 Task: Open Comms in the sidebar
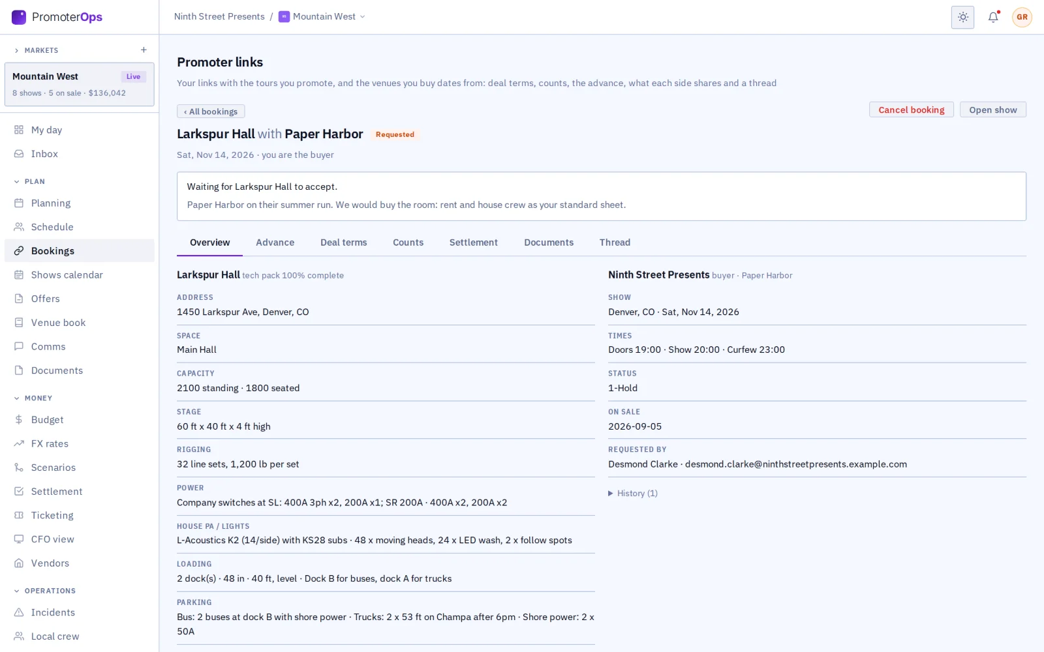click(80, 347)
